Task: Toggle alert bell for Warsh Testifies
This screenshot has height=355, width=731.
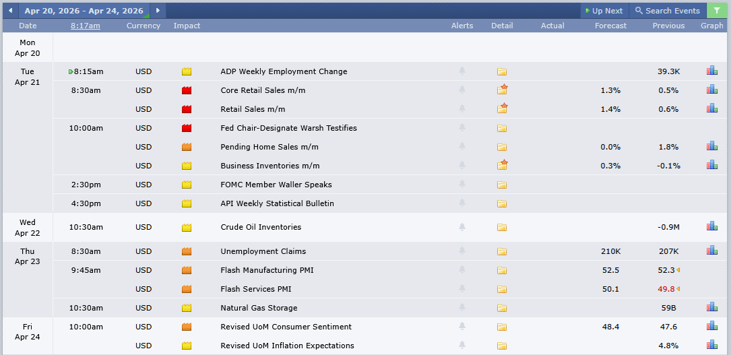Action: point(462,127)
